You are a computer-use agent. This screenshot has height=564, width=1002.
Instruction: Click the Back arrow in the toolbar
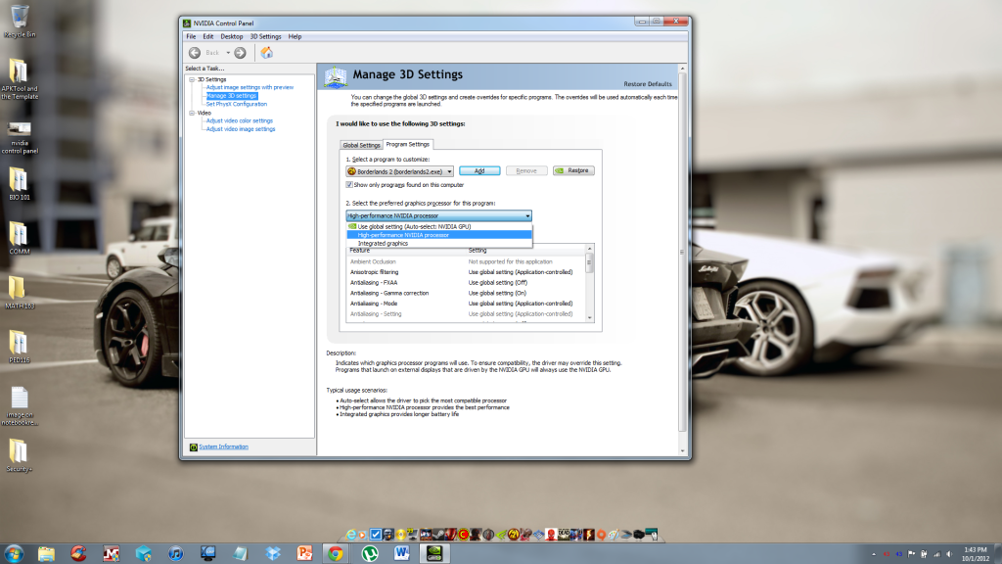point(195,53)
